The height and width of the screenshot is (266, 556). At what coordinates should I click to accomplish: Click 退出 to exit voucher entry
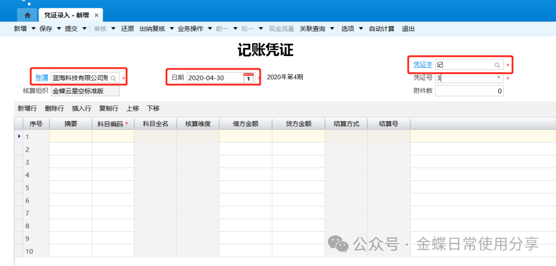(408, 29)
